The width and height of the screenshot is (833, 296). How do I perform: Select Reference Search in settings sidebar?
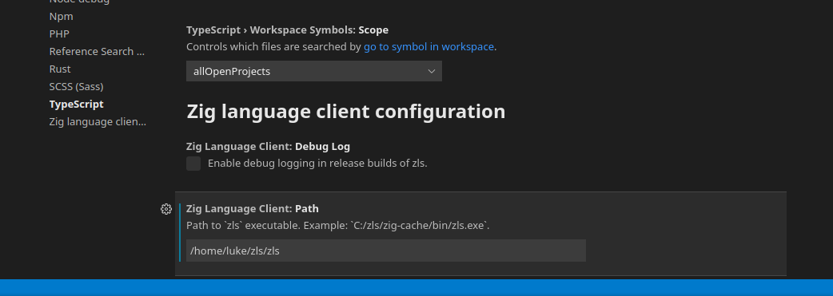tap(97, 51)
